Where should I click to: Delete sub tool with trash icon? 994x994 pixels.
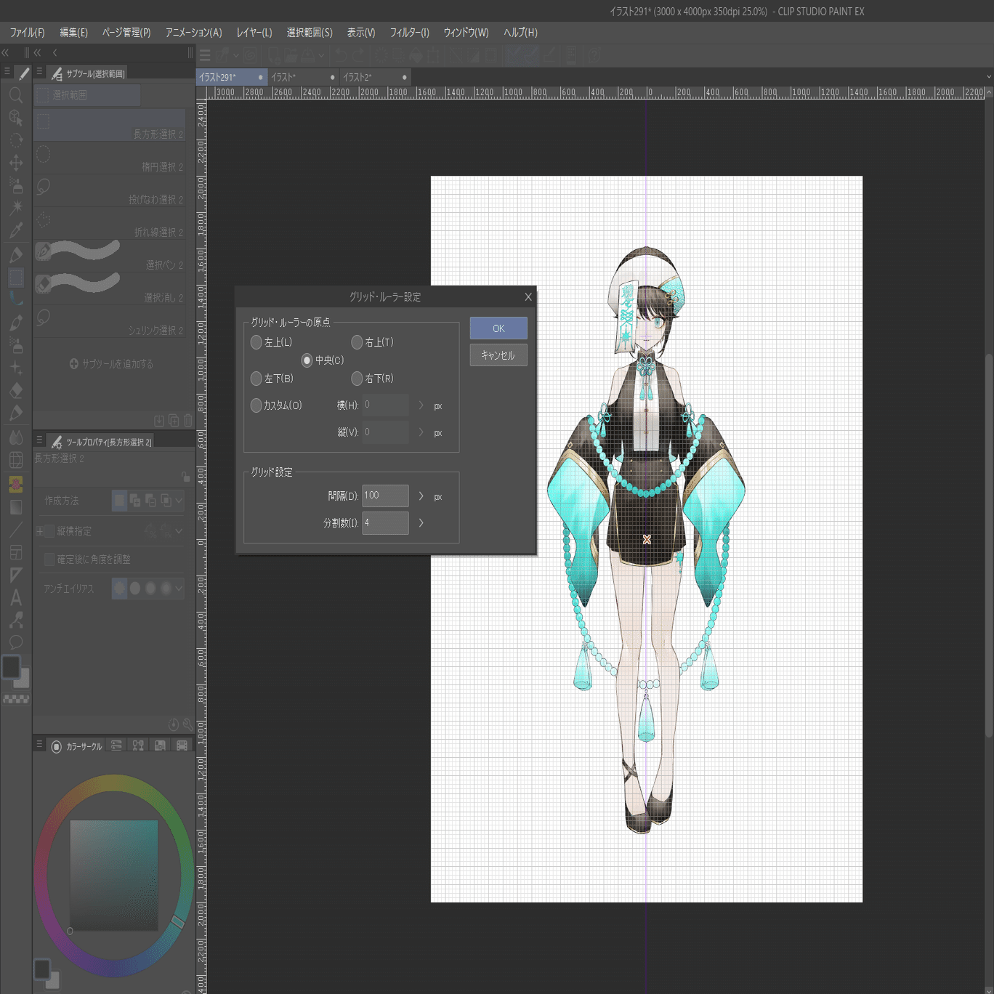pyautogui.click(x=188, y=420)
